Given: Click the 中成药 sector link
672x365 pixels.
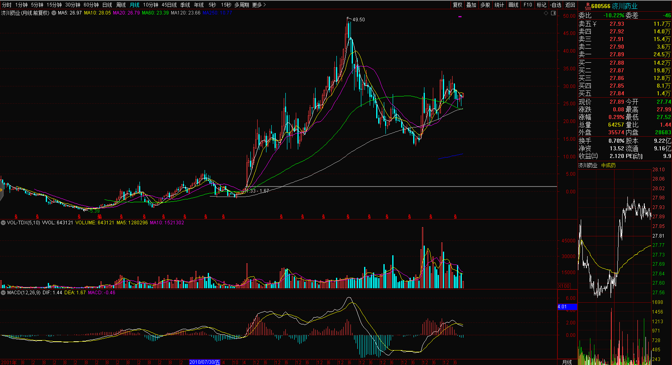Looking at the screenshot, I should coord(608,165).
